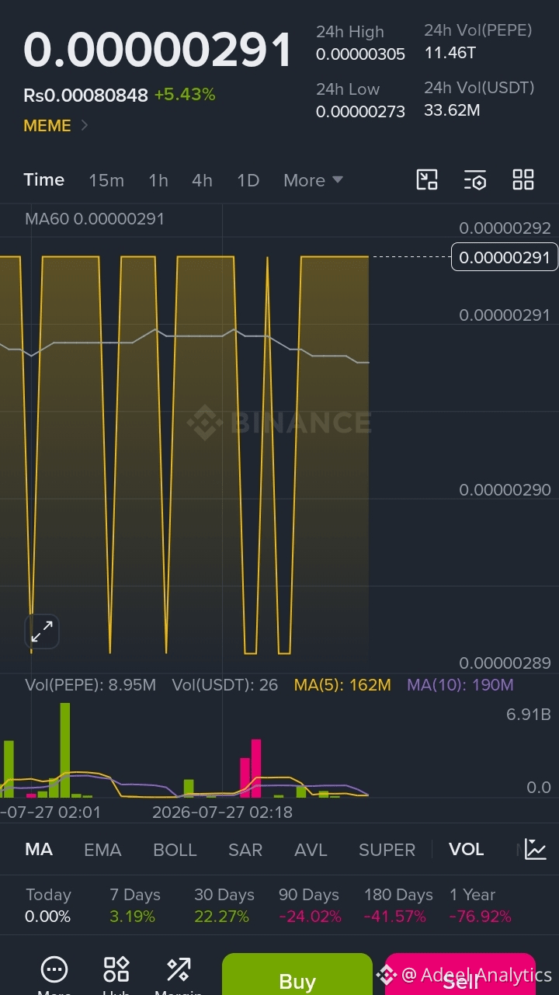Tap the current price label 0.00000291 on axis

[x=505, y=257]
